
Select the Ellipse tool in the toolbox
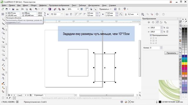point(3,50)
